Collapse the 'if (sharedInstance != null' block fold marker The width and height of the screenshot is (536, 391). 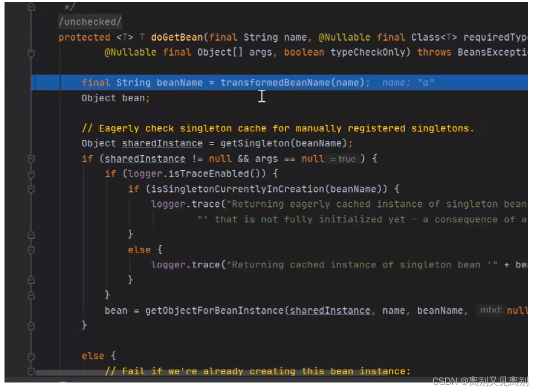pyautogui.click(x=32, y=159)
